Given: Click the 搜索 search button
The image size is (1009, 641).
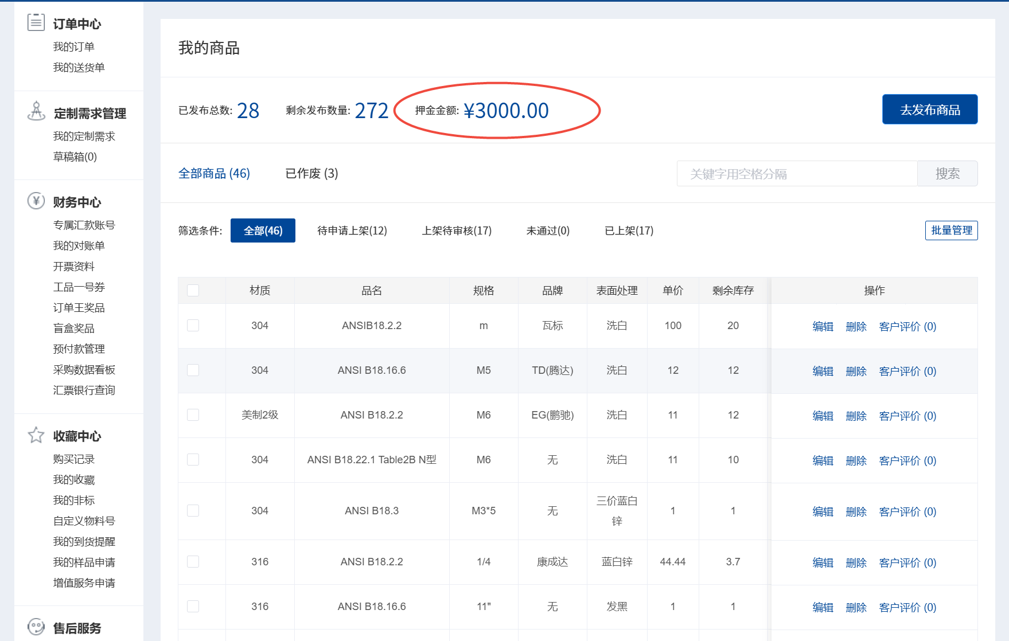Looking at the screenshot, I should pyautogui.click(x=947, y=174).
